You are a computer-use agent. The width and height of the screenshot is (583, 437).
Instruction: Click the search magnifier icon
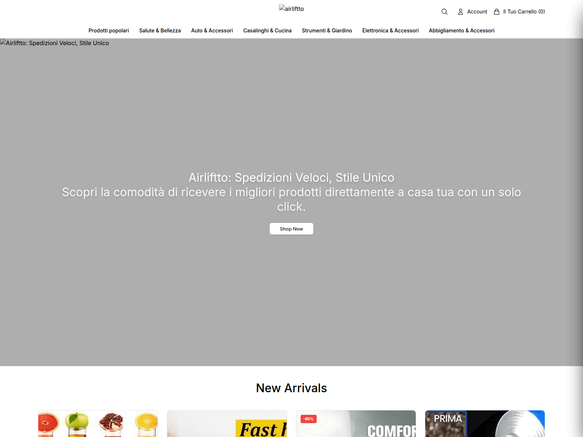[x=444, y=12]
